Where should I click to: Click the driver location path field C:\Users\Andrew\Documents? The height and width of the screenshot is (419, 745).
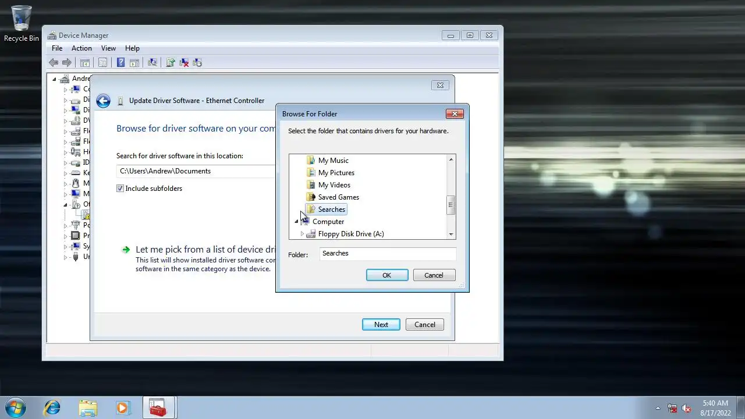click(196, 171)
